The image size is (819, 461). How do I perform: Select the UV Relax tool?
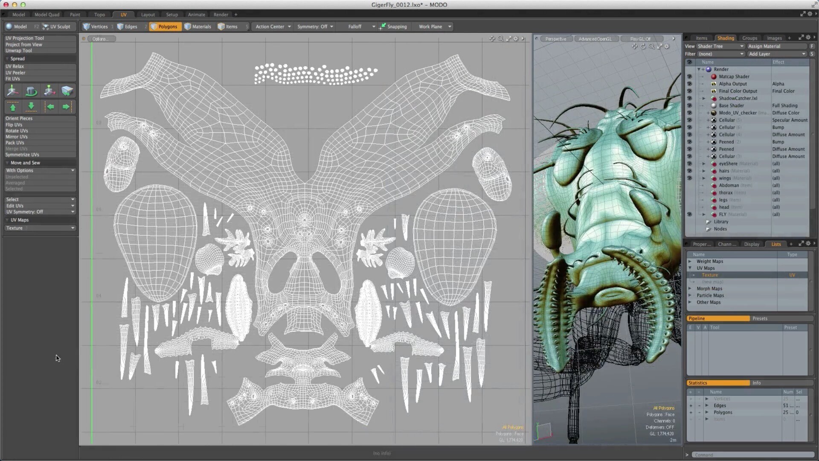pyautogui.click(x=15, y=66)
